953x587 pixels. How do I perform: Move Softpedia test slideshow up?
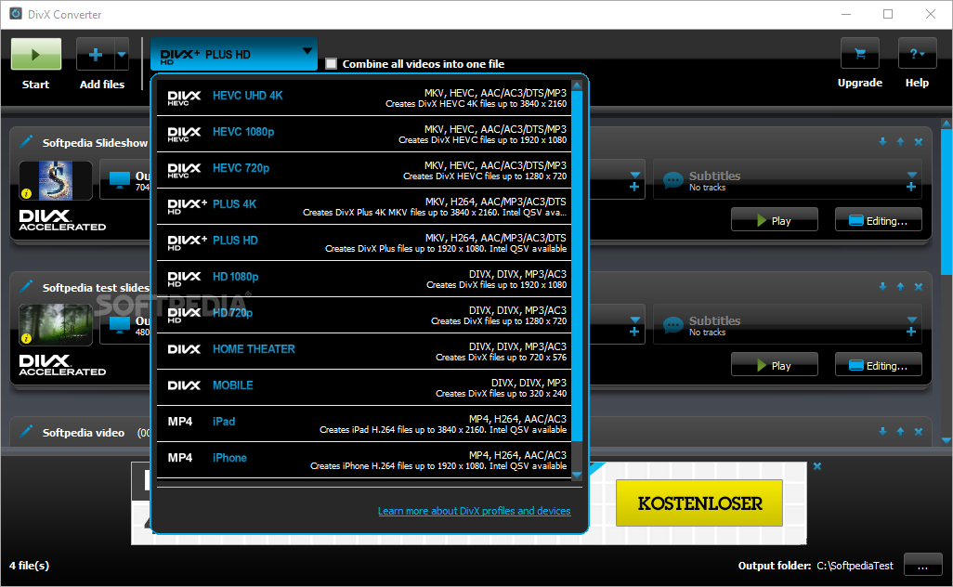coord(901,286)
